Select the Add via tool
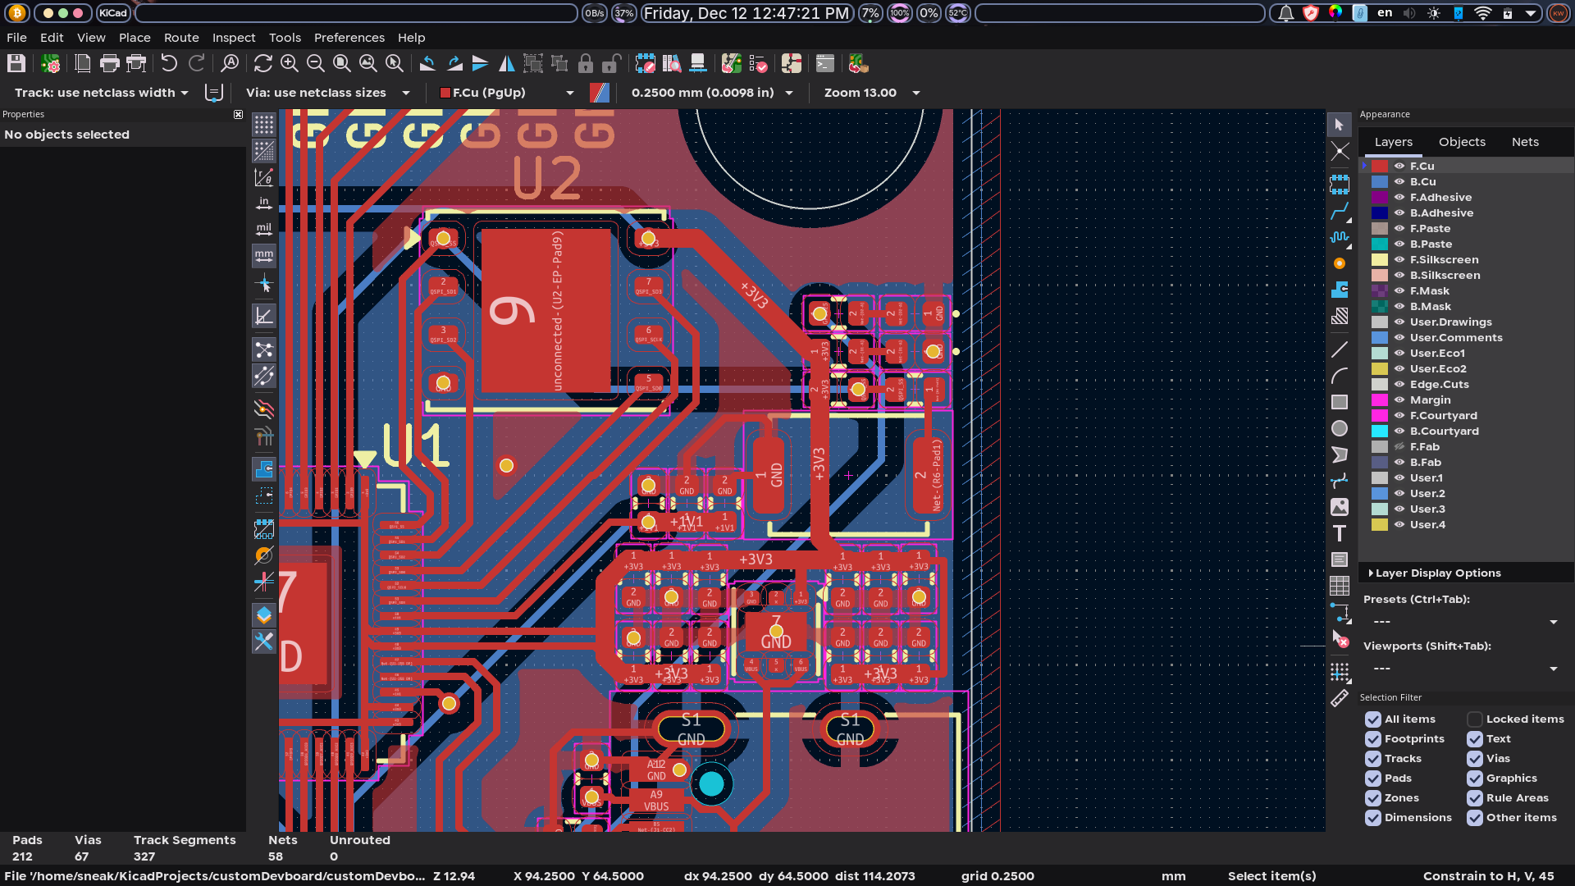1575x886 pixels. (1339, 263)
